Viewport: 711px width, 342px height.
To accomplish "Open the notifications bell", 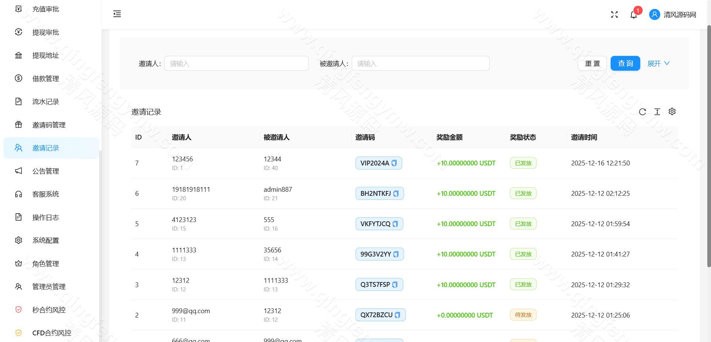I will (634, 14).
